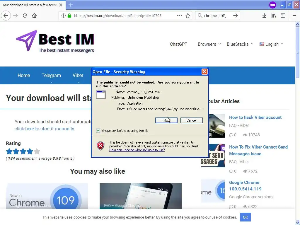Bookmark this page with the star icon
This screenshot has height=225, width=300.
pos(188,16)
